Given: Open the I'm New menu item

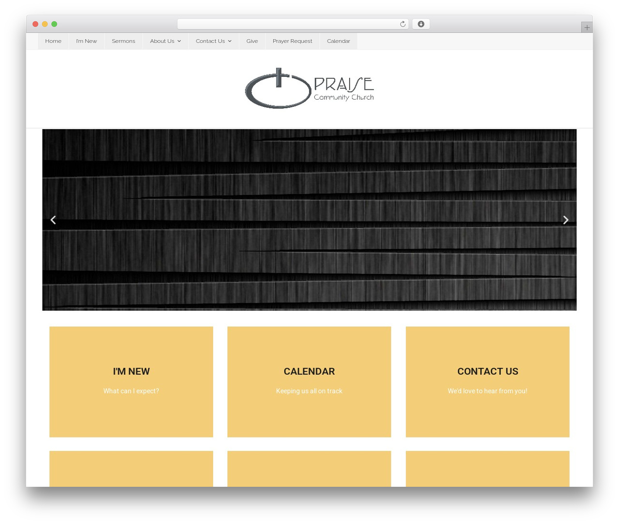Looking at the screenshot, I should [87, 41].
